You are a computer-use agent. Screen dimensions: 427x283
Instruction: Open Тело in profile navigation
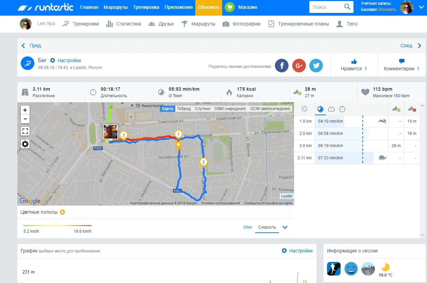click(347, 24)
